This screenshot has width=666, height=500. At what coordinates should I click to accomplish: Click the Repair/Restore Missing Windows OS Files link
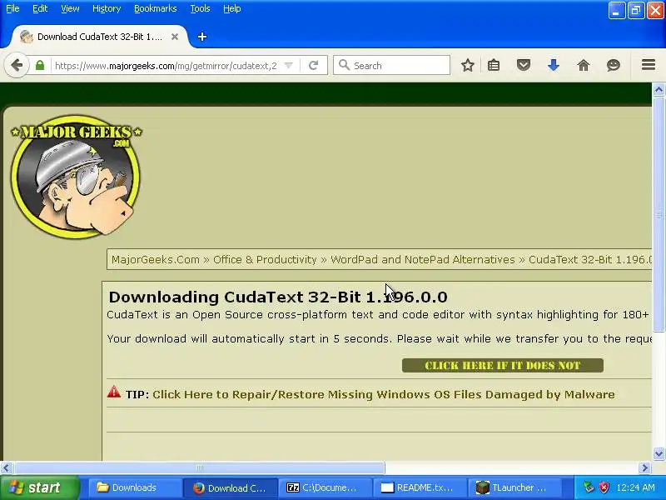coord(384,394)
